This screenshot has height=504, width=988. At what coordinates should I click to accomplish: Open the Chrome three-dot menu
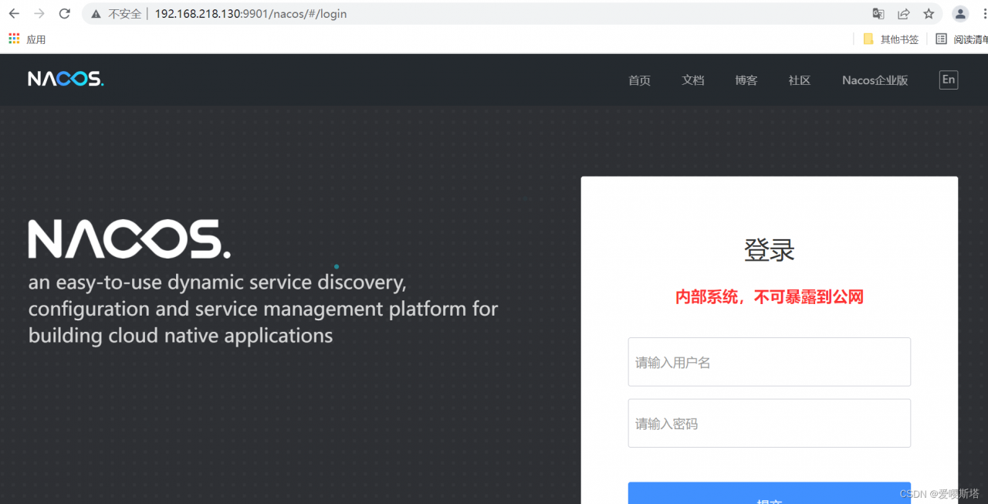983,13
